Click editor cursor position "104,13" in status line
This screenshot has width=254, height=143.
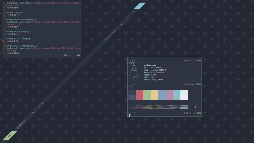tap(67, 55)
